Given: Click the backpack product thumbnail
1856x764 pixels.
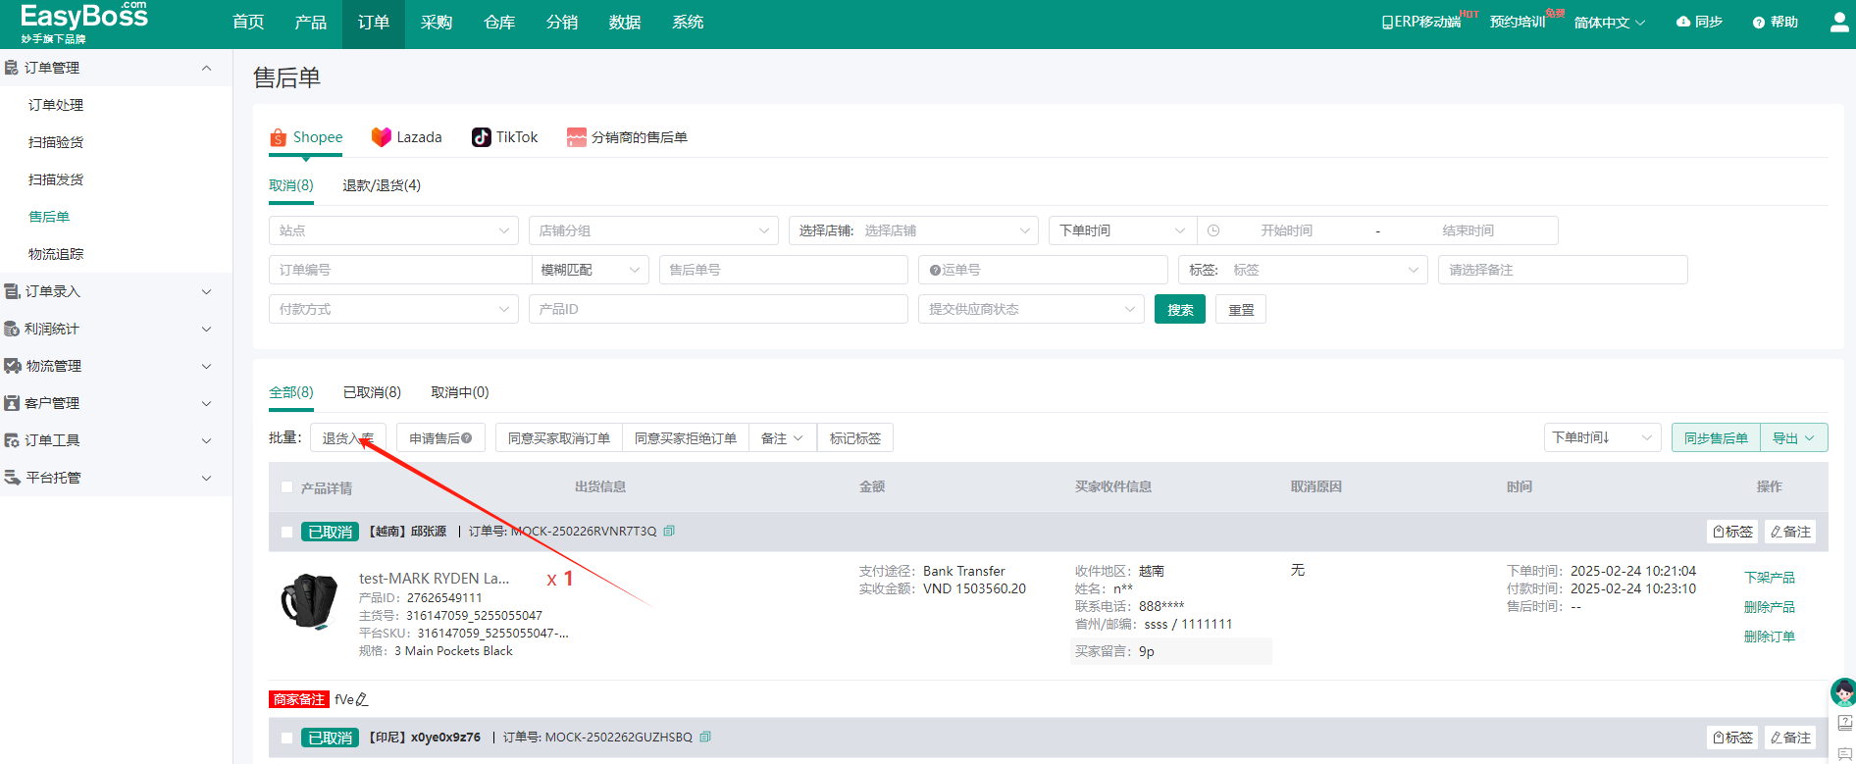Looking at the screenshot, I should (310, 600).
